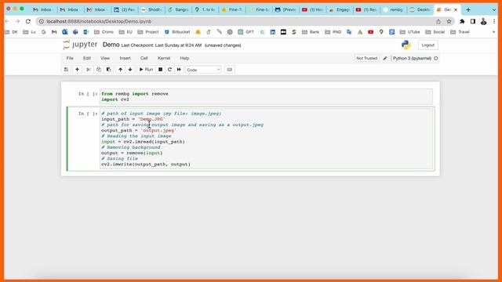The image size is (502, 282).
Task: Open the Insert menu
Action: click(125, 58)
